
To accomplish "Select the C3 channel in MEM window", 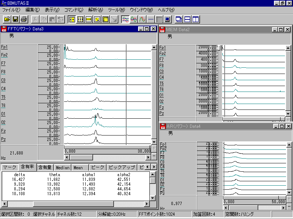I will pyautogui.click(x=162, y=71).
